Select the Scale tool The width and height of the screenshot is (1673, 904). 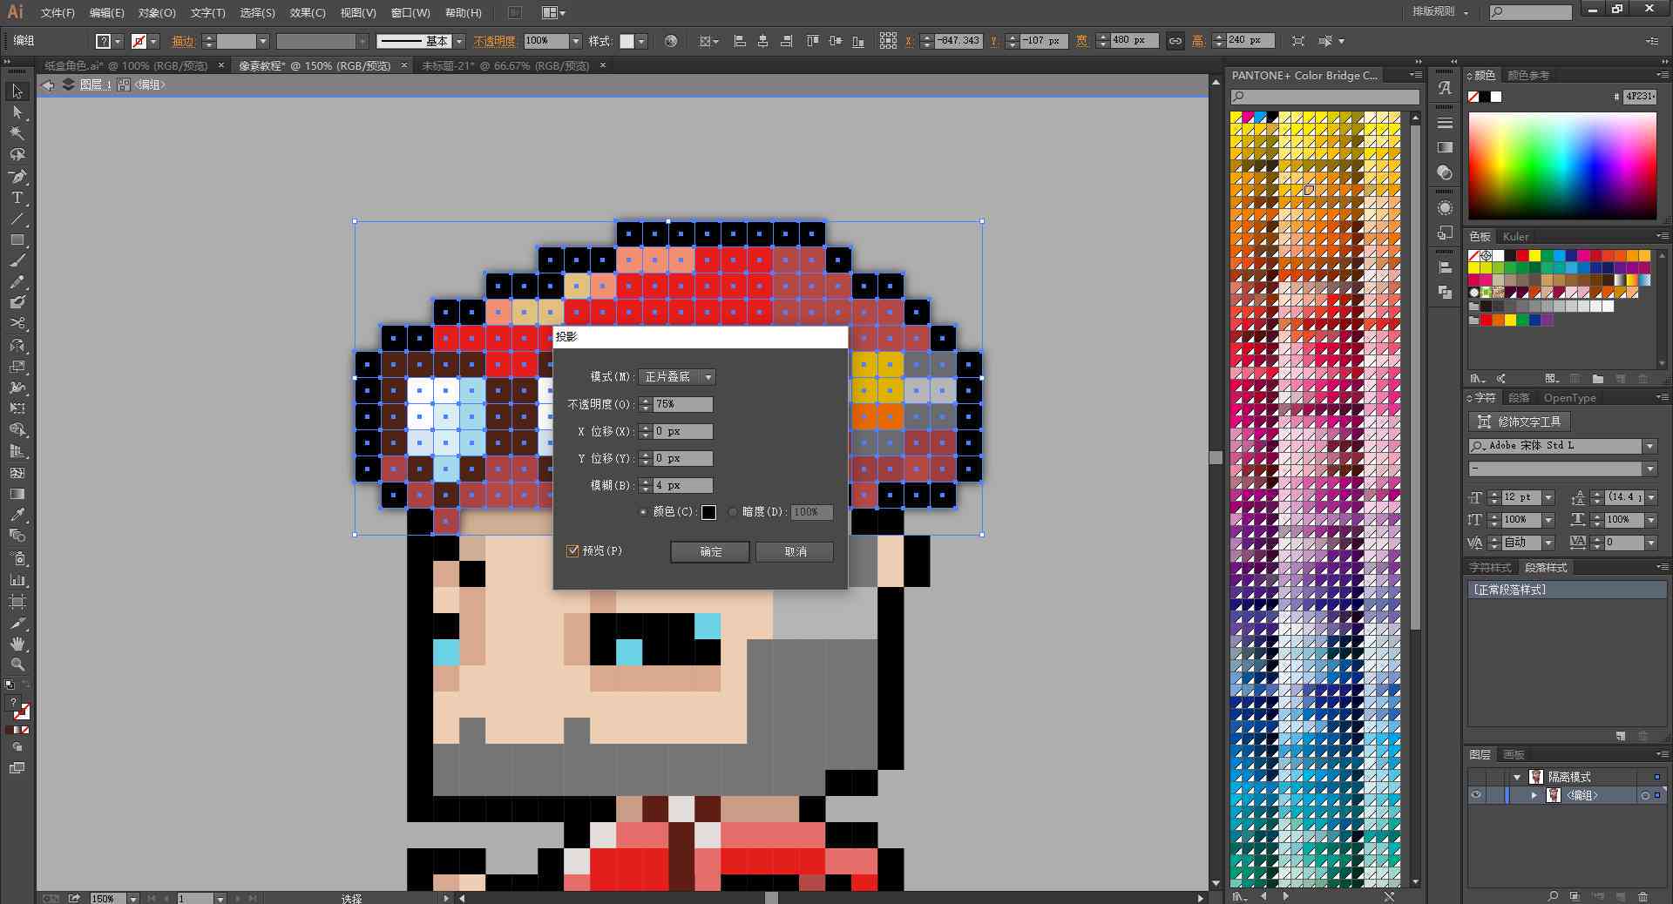17,367
